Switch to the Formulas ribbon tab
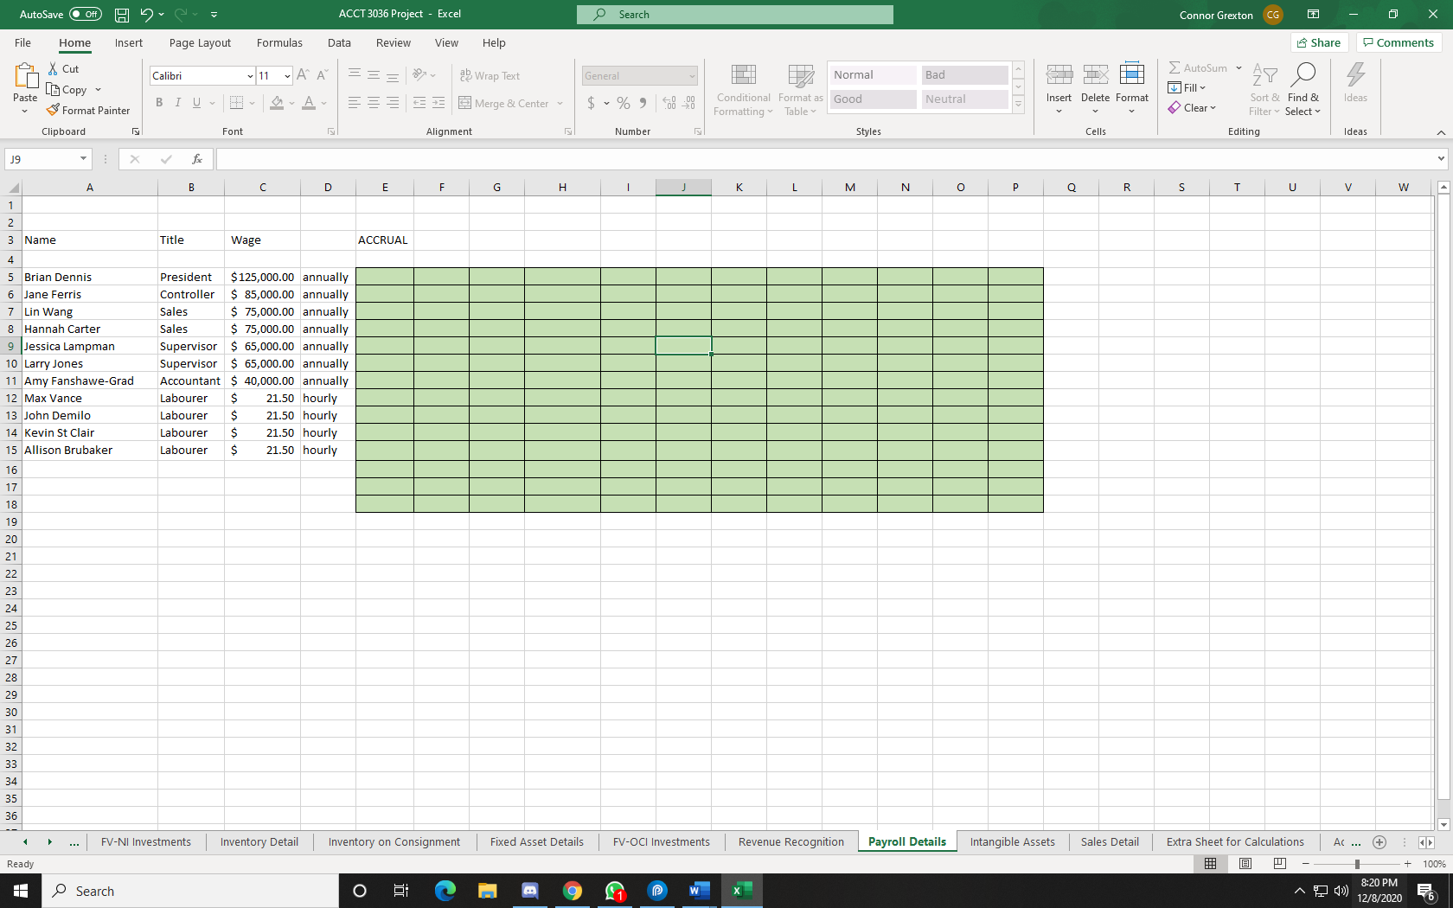The height and width of the screenshot is (908, 1453). click(x=279, y=42)
